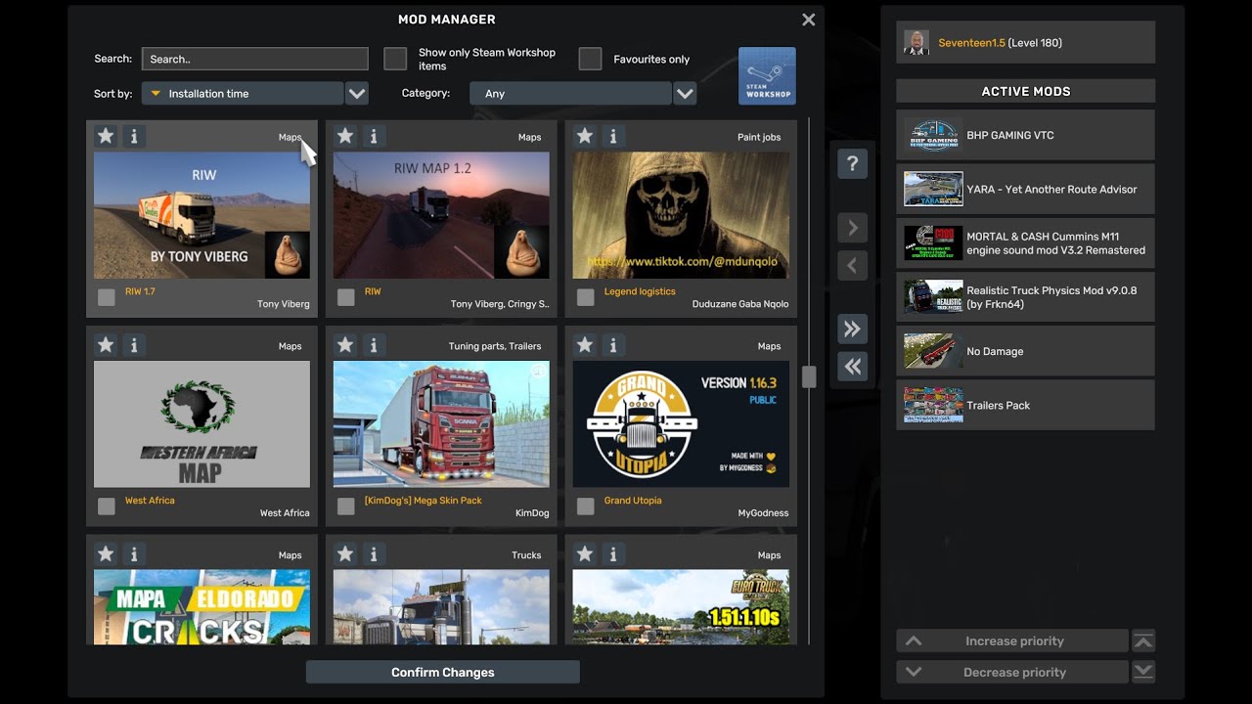Deactivate all mods with double left arrow
The image size is (1252, 704).
(x=853, y=366)
